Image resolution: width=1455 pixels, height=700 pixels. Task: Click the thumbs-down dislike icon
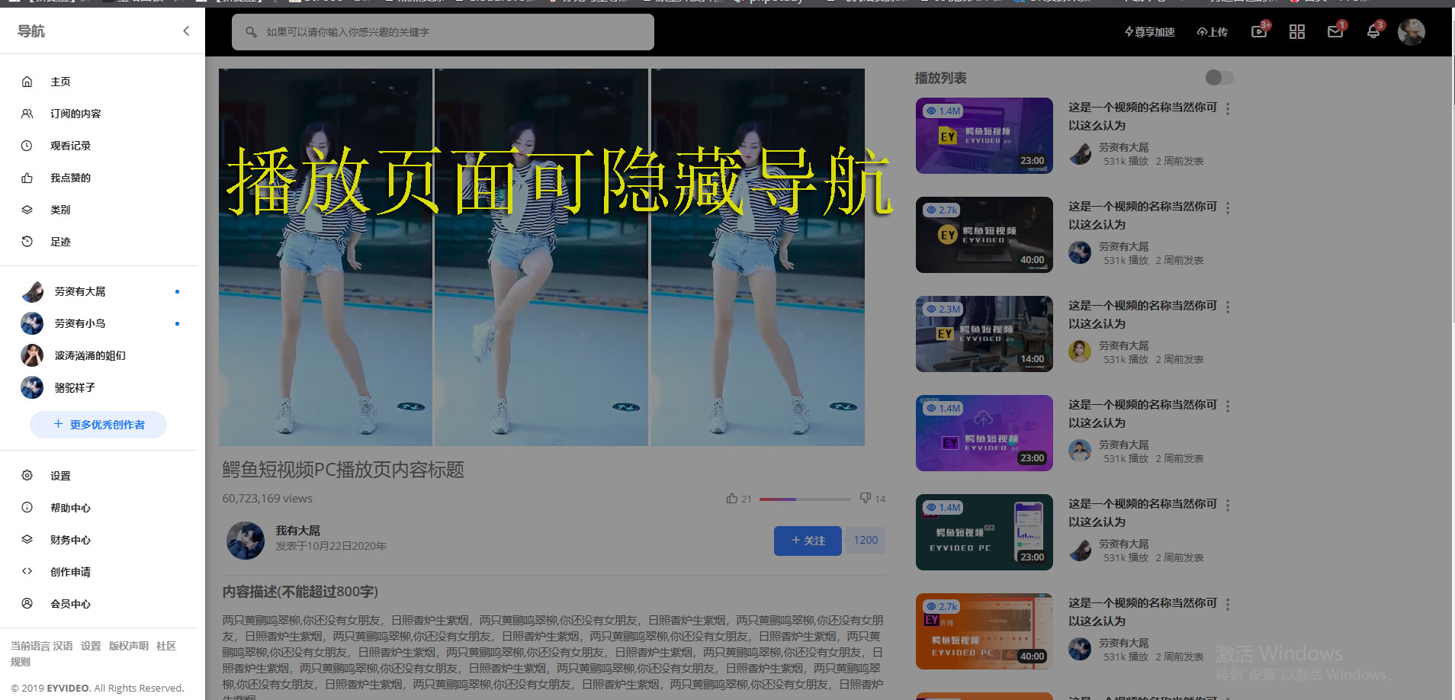[866, 498]
